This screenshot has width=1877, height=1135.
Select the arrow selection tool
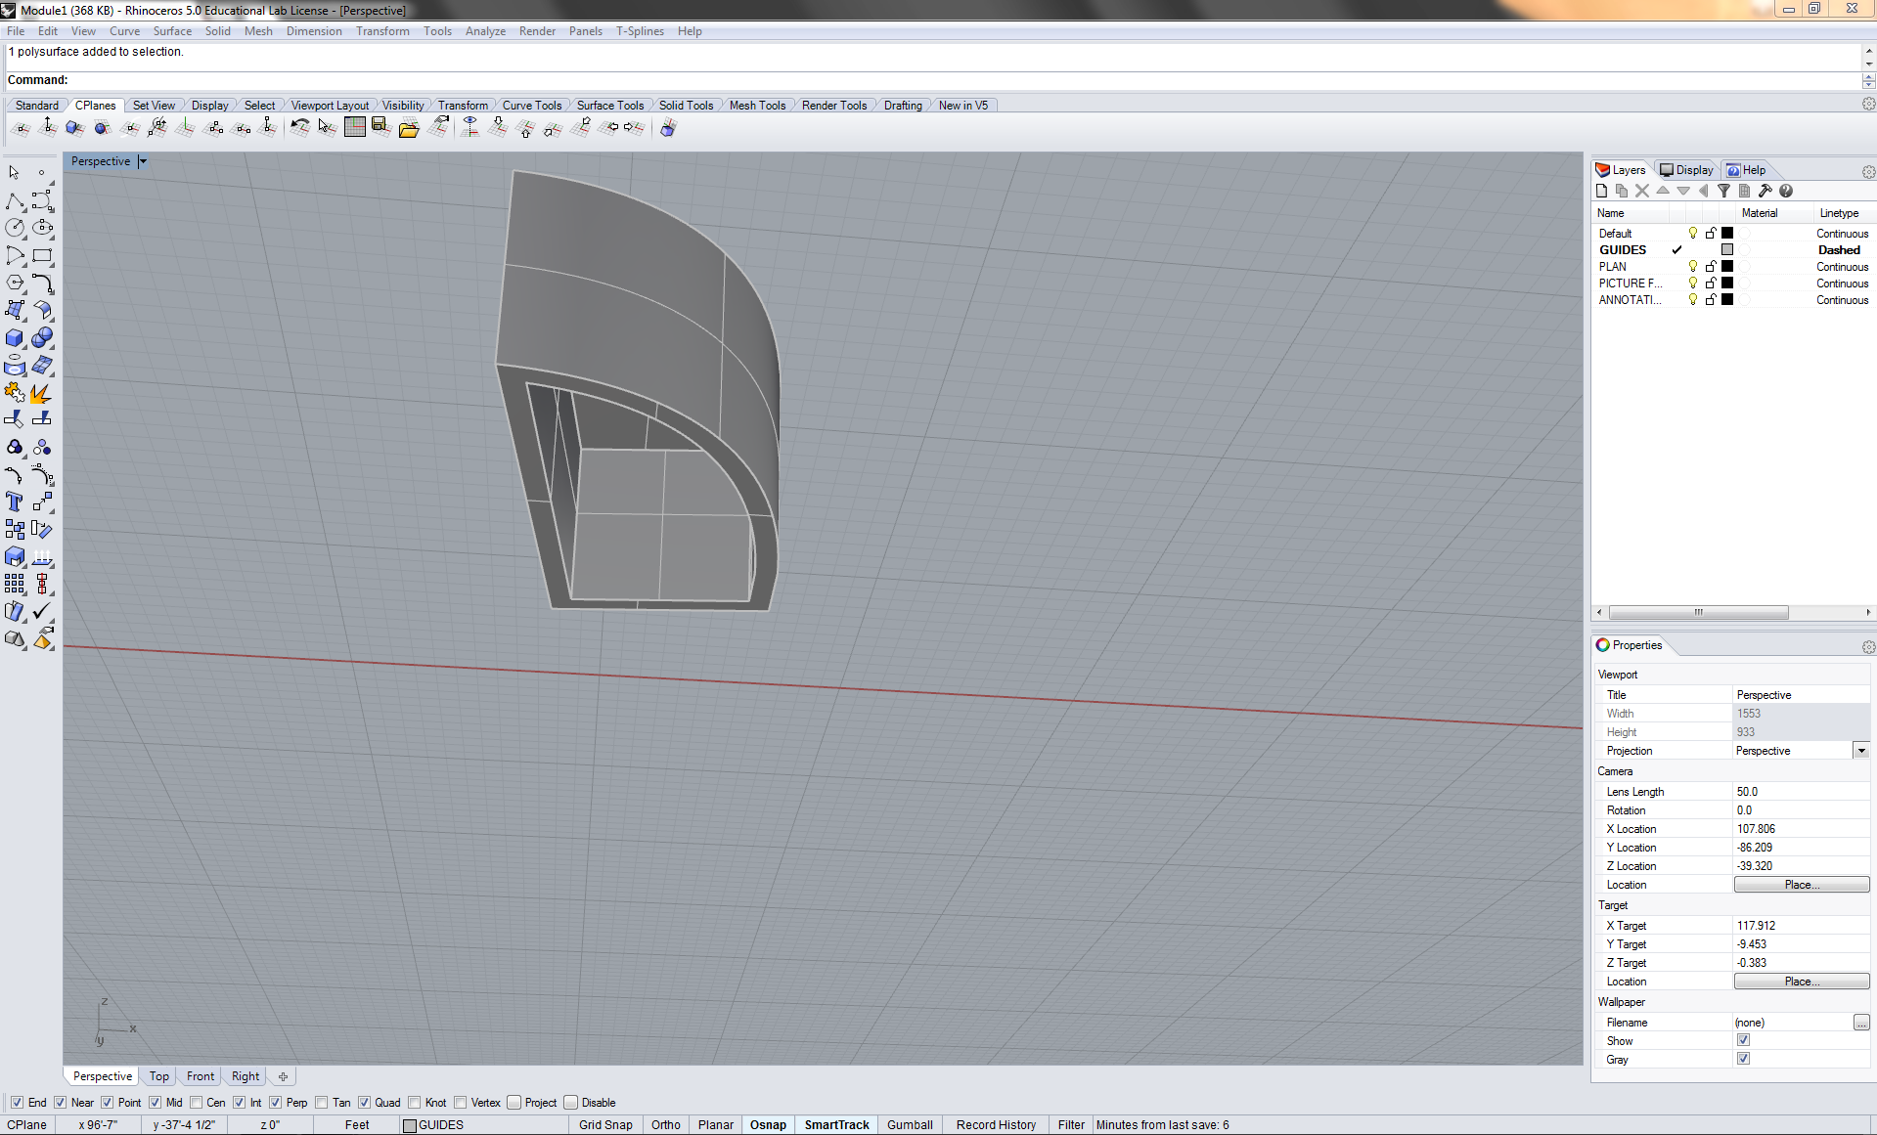(x=14, y=173)
